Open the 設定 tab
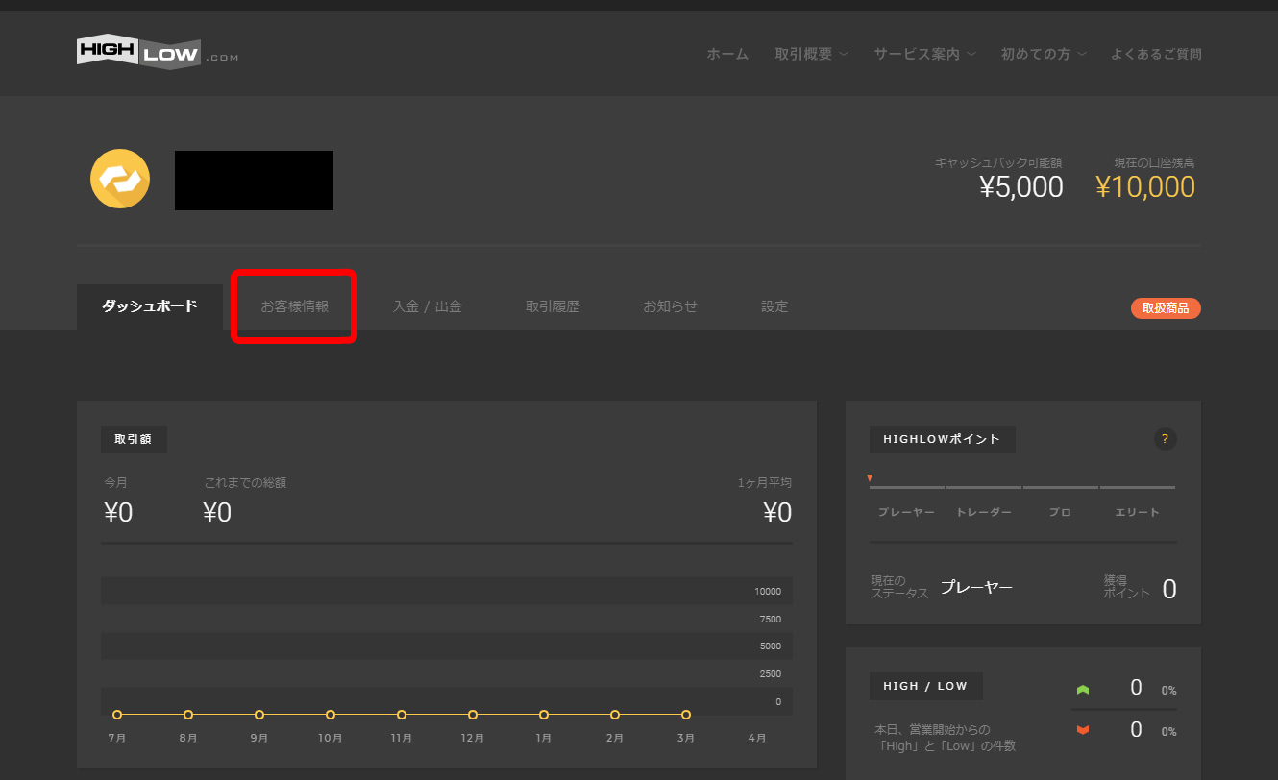 pos(774,307)
